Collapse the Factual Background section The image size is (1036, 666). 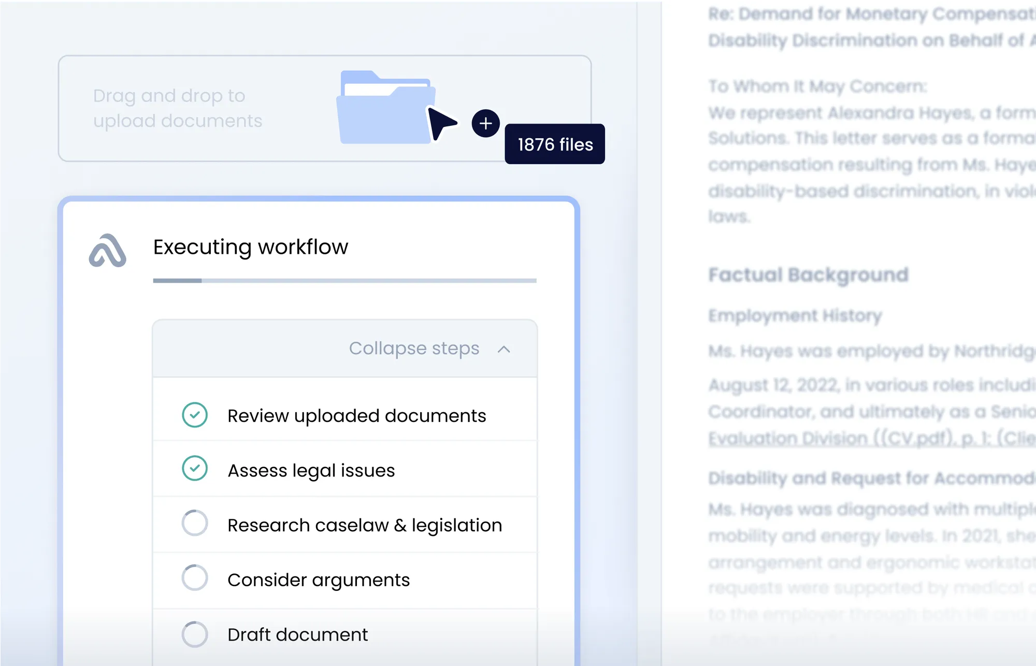point(808,274)
